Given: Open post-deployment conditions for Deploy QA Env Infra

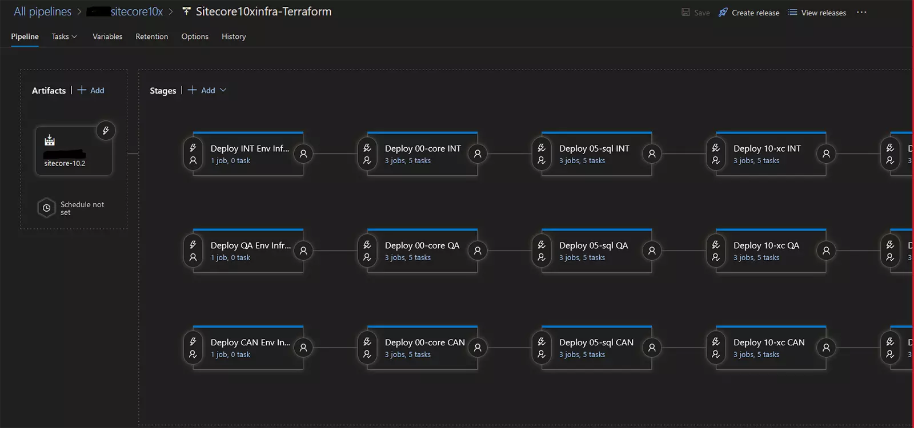Looking at the screenshot, I should 303,251.
